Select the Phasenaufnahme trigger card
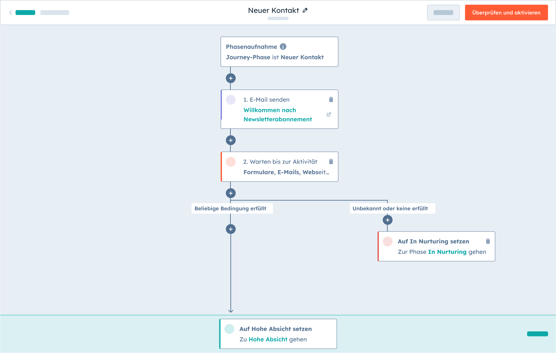556x353 pixels. tap(279, 52)
